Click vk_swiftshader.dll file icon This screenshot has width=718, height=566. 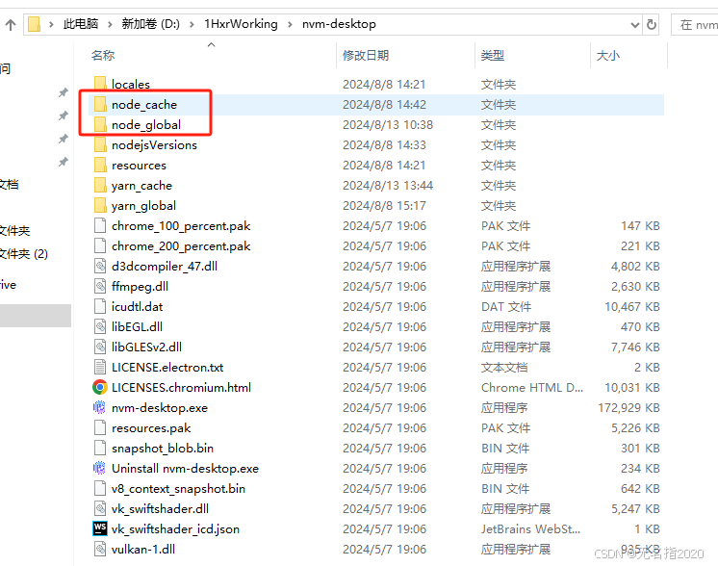click(100, 508)
